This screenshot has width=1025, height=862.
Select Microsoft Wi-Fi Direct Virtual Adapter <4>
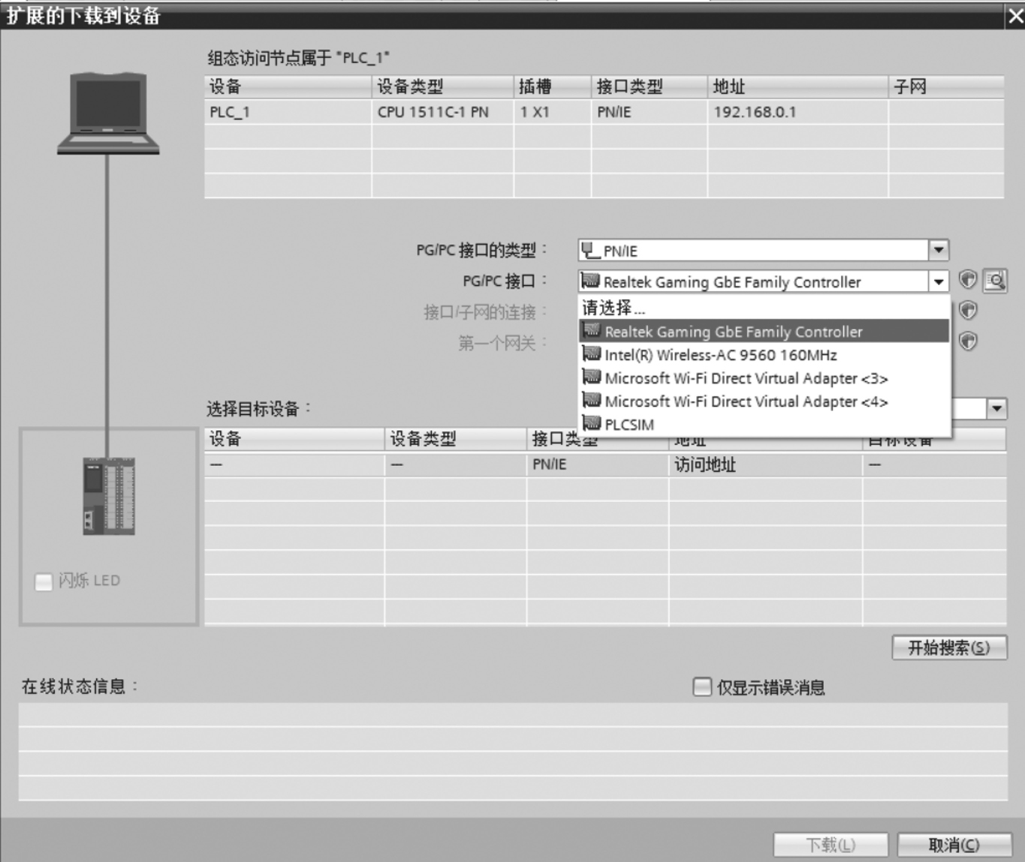(x=764, y=401)
